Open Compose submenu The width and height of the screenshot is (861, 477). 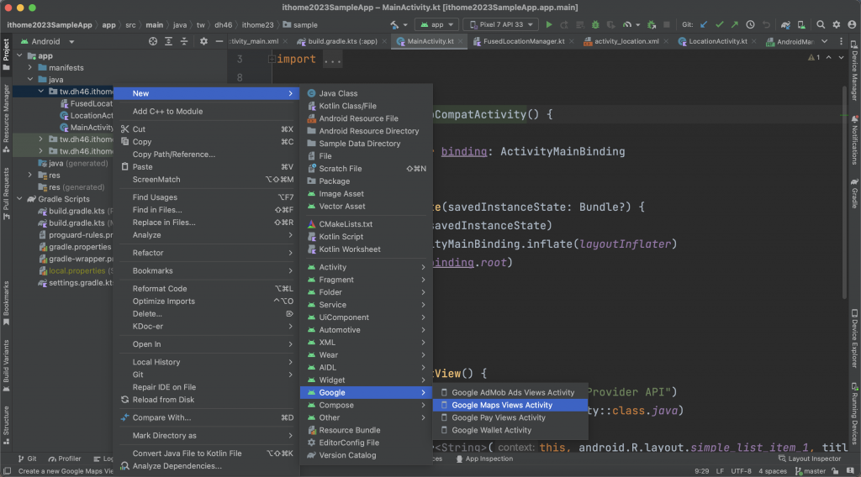tap(367, 405)
